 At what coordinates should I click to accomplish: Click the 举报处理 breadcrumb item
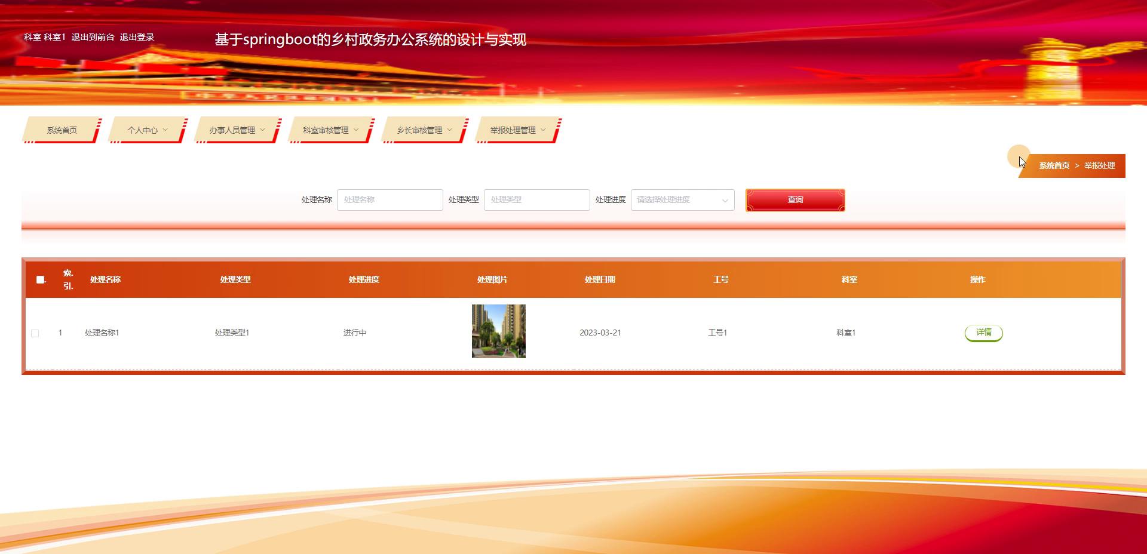point(1099,165)
